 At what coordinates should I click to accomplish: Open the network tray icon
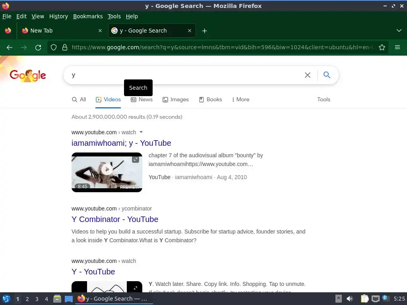(375, 299)
